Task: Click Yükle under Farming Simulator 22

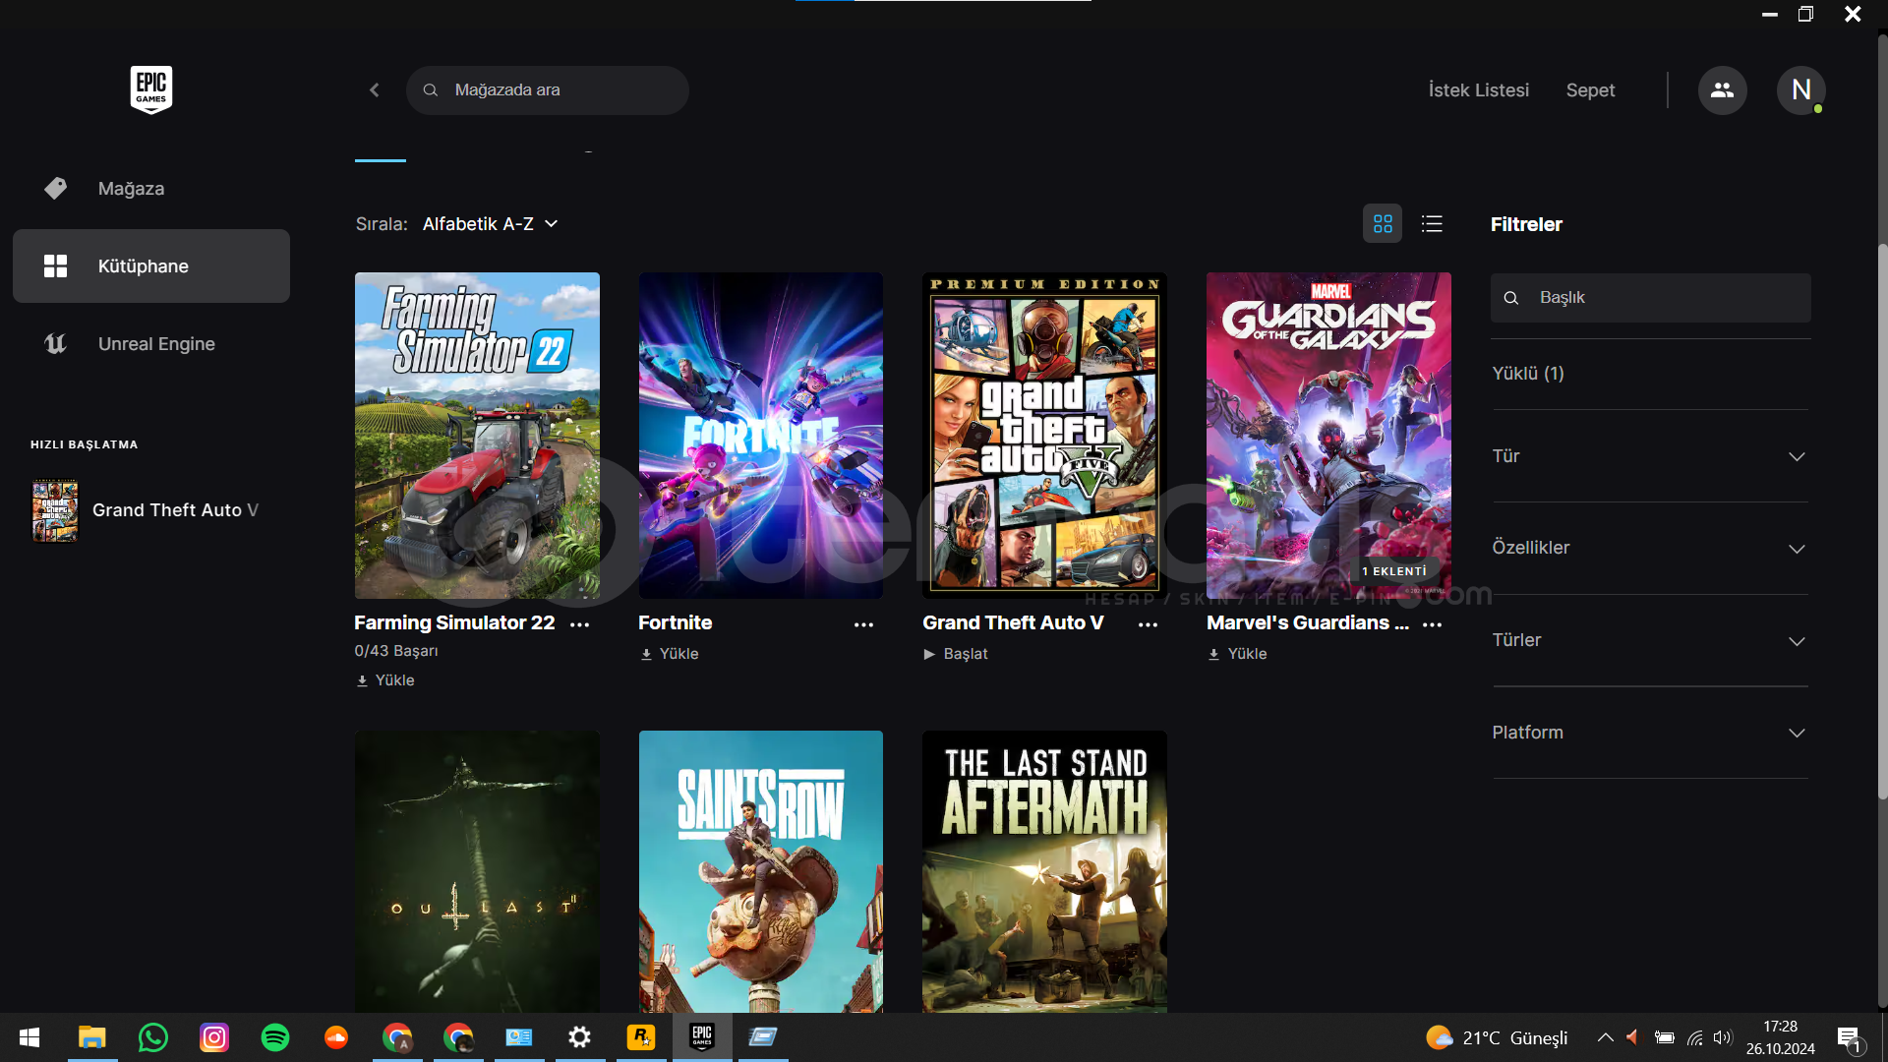Action: pyautogui.click(x=385, y=680)
